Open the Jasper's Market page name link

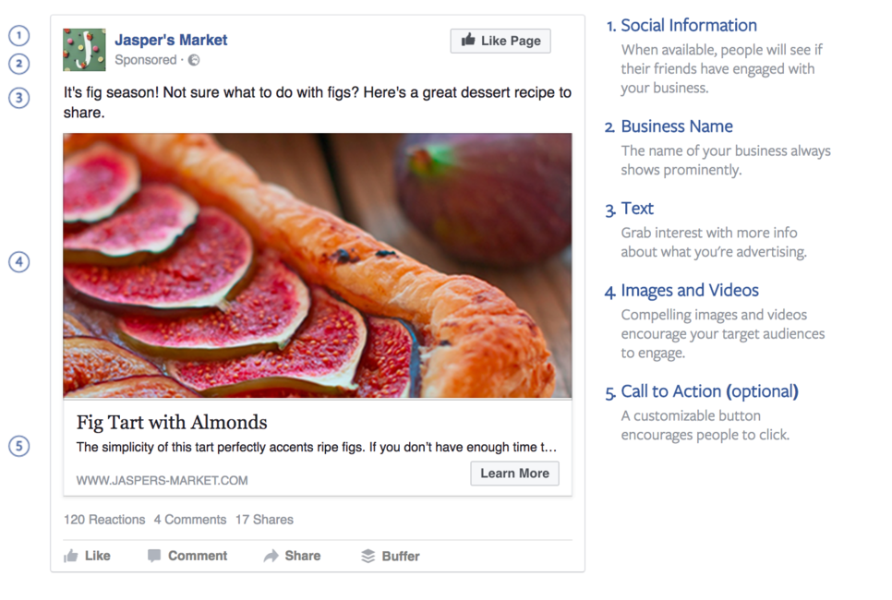point(171,40)
